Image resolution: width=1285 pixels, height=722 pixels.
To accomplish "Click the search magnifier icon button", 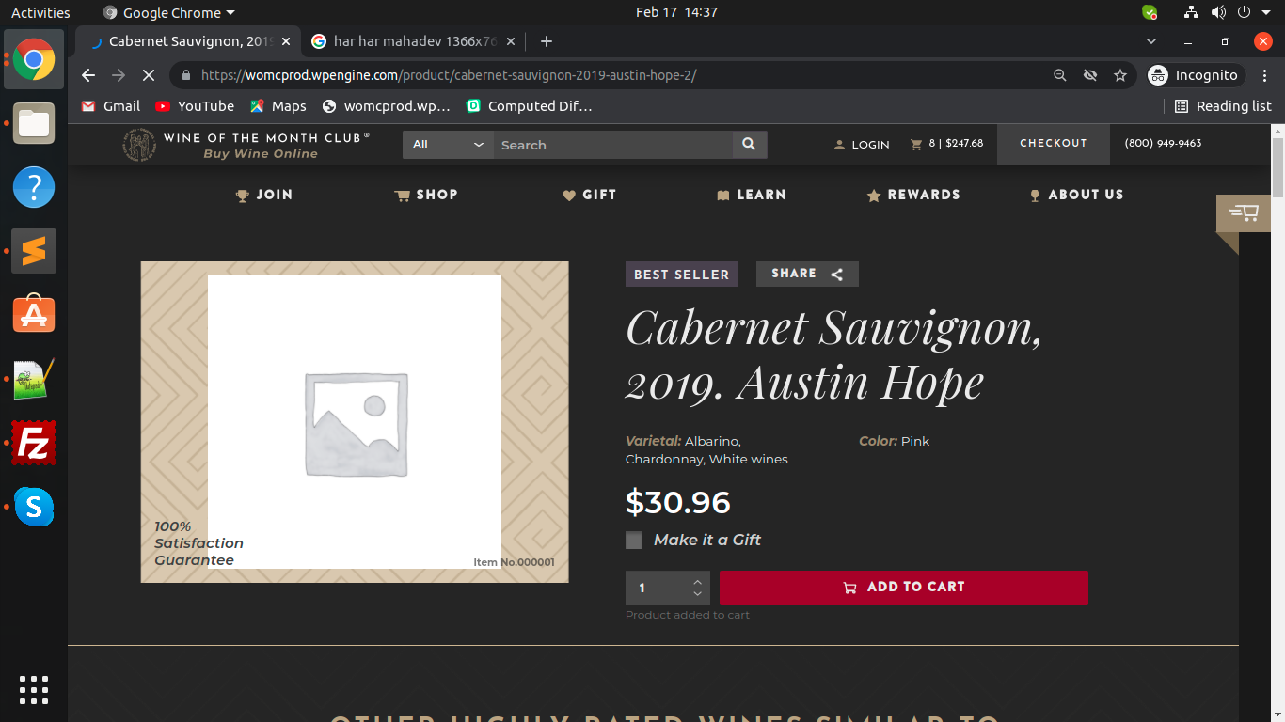I will point(749,145).
